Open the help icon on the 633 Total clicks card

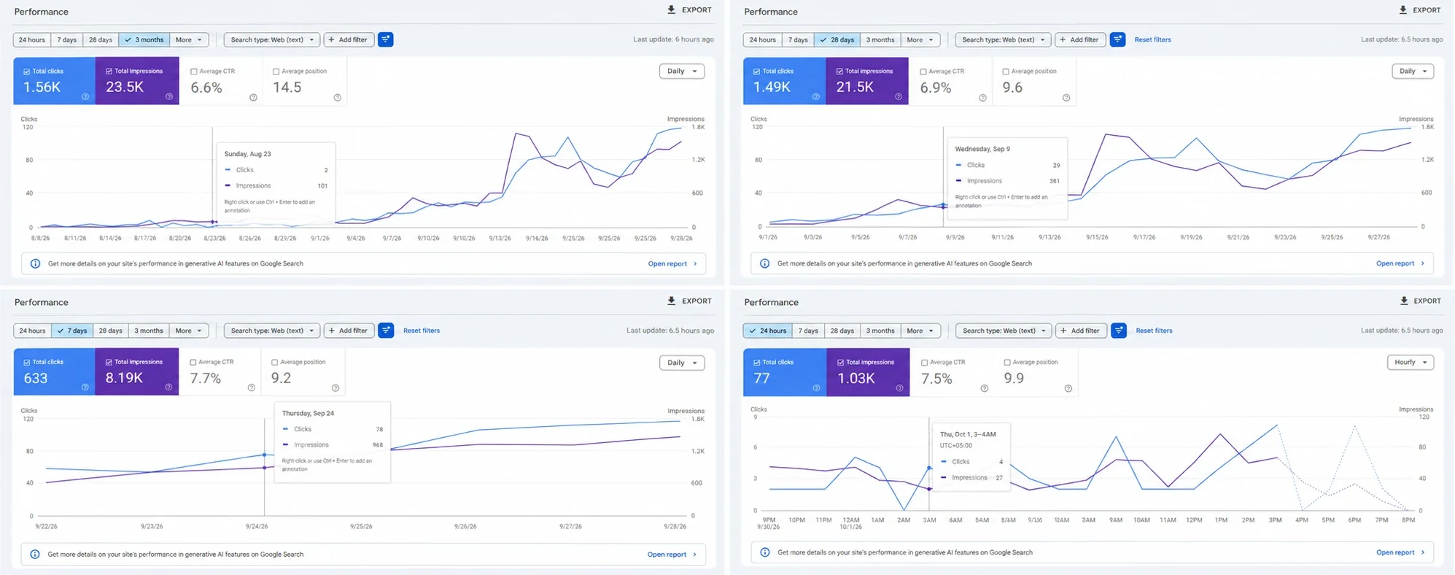[85, 387]
